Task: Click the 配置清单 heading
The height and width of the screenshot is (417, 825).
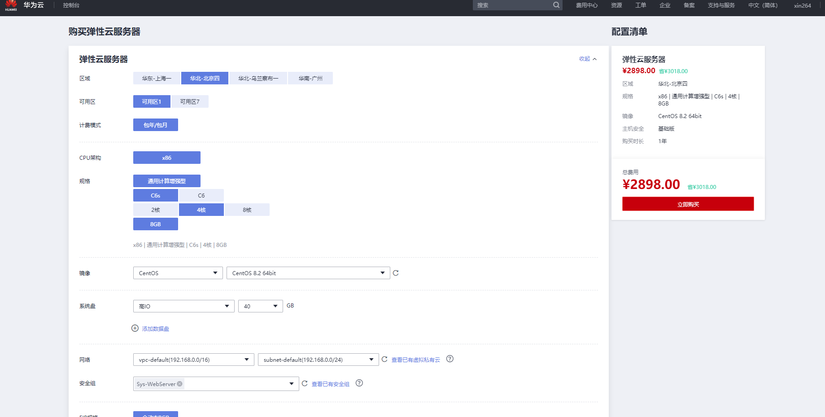Action: [x=629, y=31]
